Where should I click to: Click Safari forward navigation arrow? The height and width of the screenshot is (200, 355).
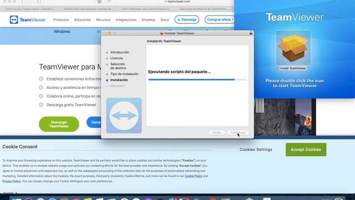(28, 2)
